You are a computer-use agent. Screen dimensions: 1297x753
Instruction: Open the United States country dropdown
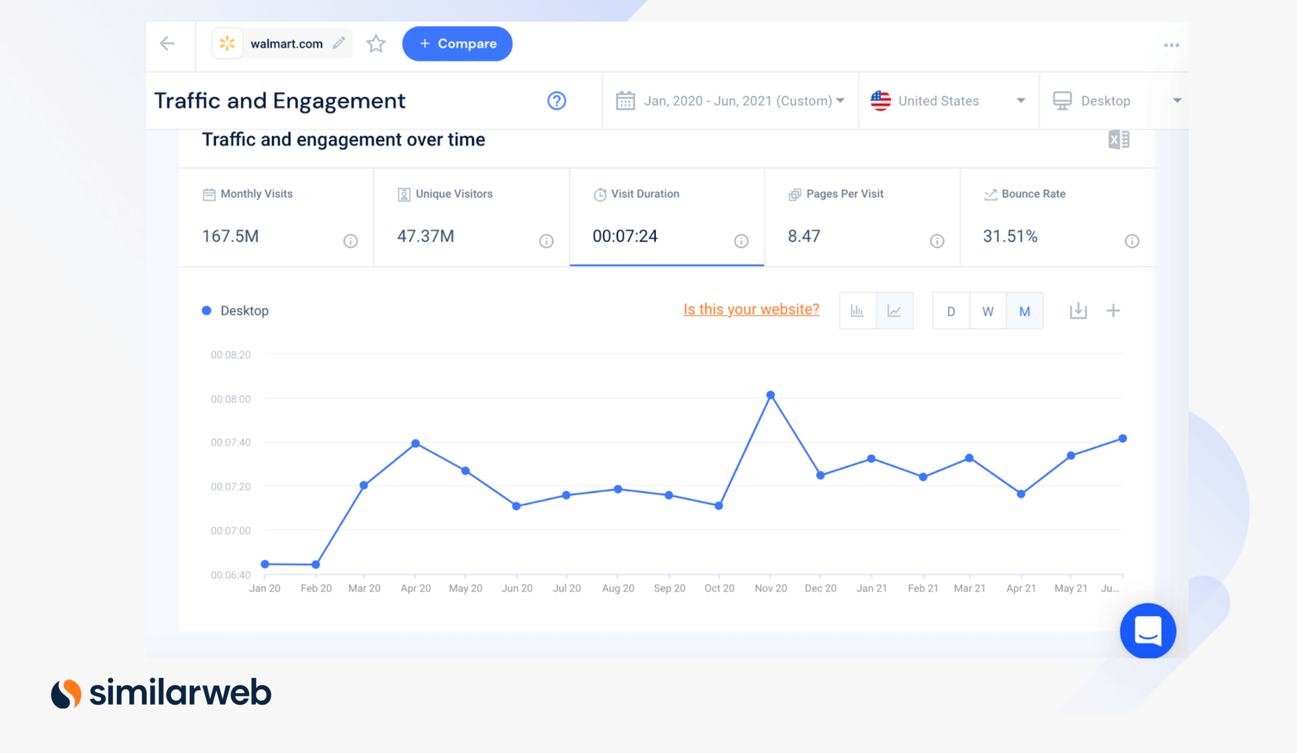949,101
